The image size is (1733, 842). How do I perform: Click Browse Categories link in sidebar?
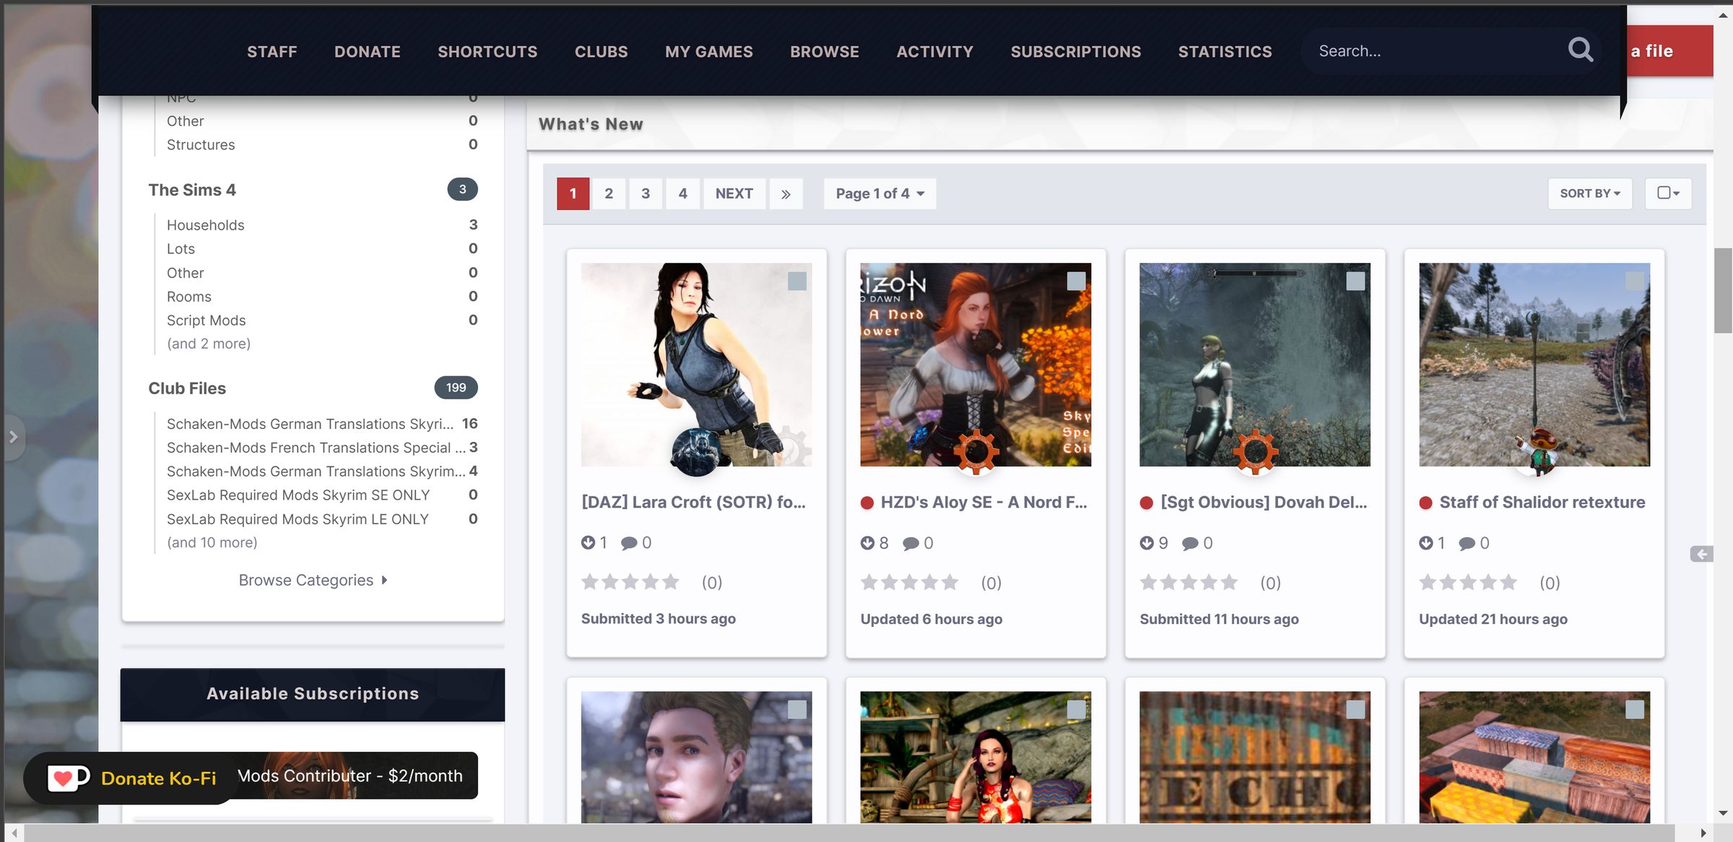pyautogui.click(x=312, y=579)
